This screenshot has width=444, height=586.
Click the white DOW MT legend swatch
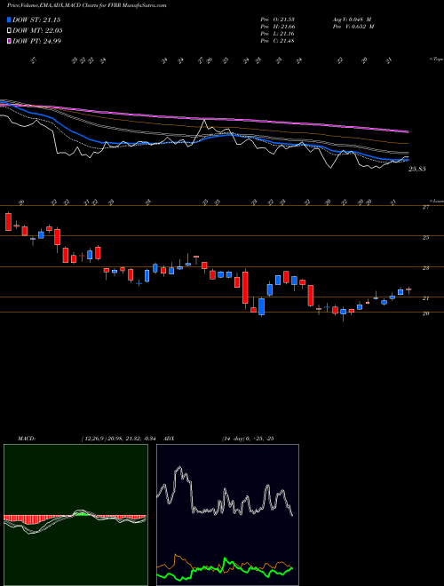coord(9,31)
